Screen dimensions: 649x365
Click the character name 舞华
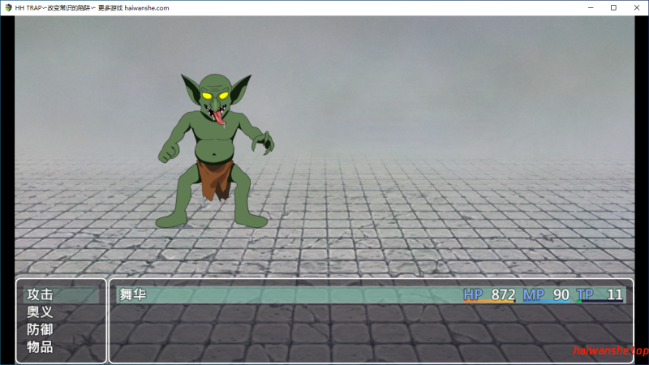pos(133,294)
